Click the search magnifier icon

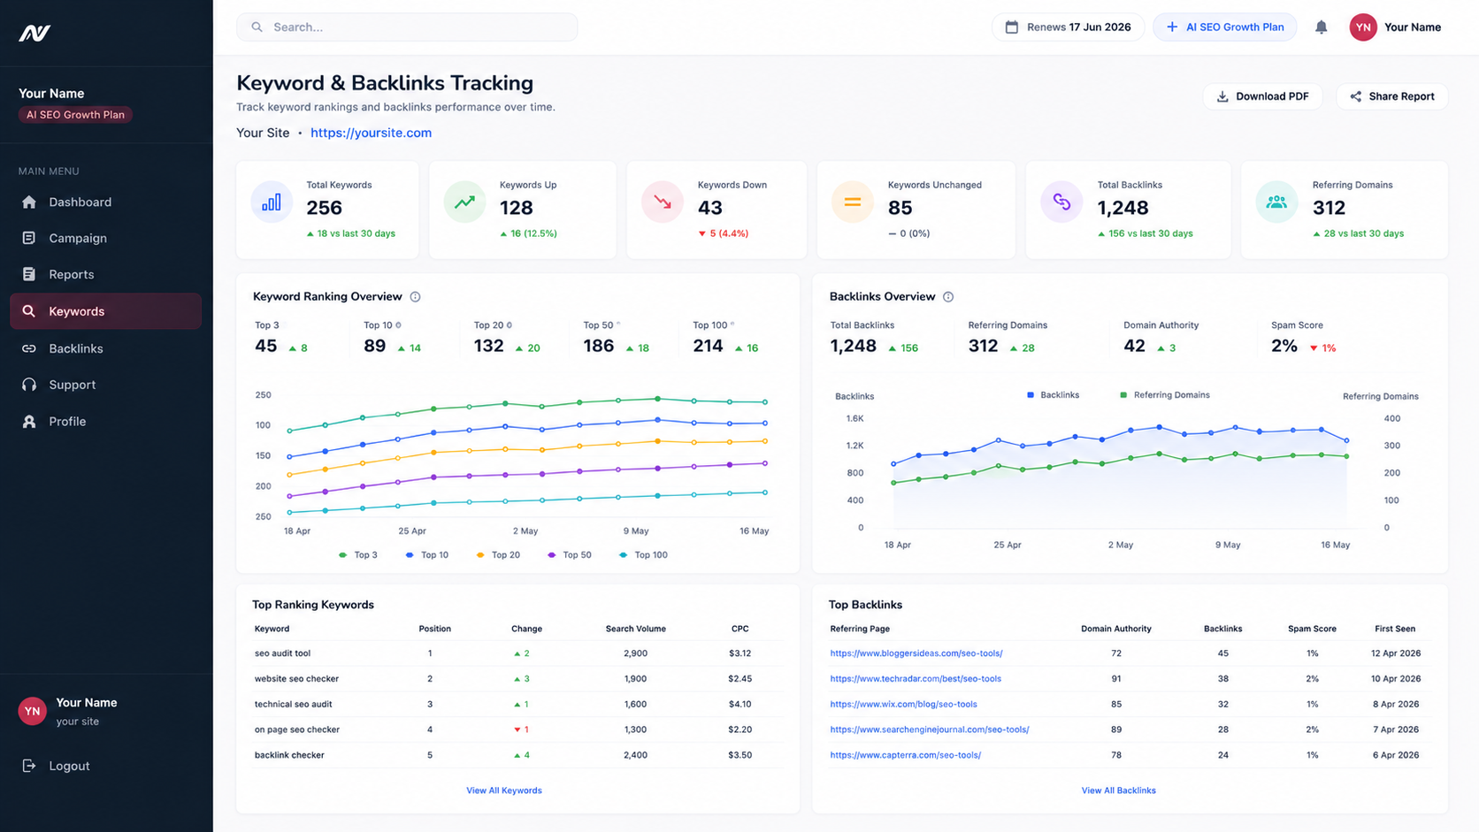tap(257, 27)
